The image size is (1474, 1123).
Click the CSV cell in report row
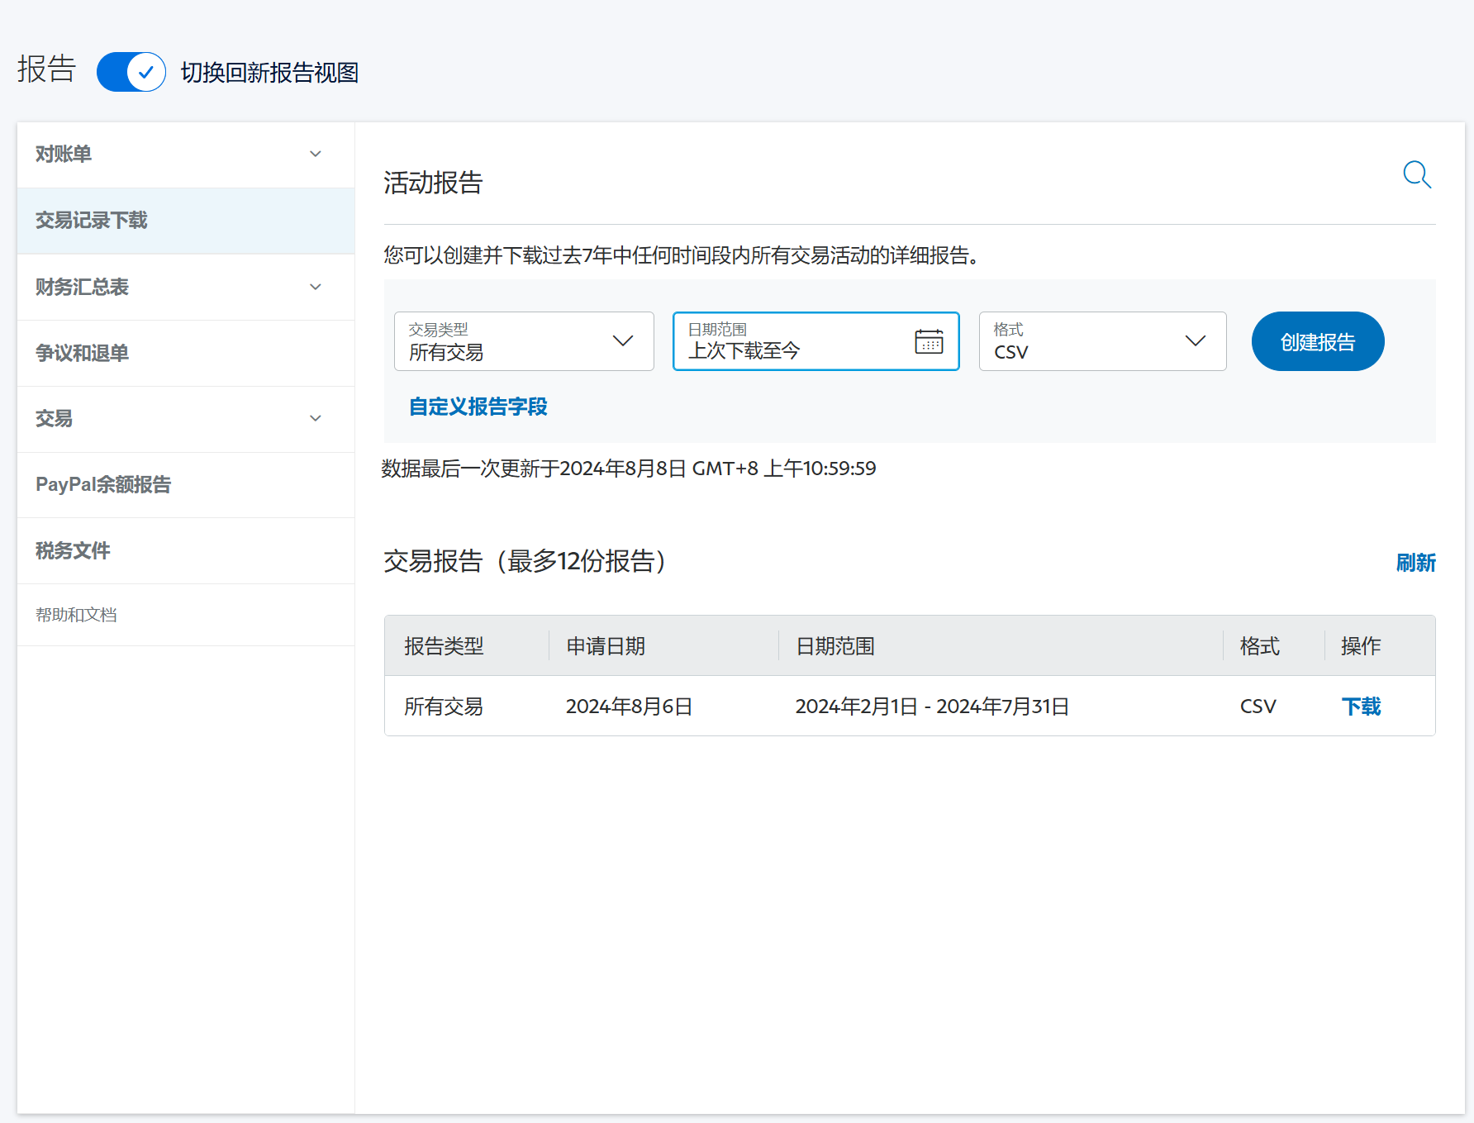(1258, 707)
